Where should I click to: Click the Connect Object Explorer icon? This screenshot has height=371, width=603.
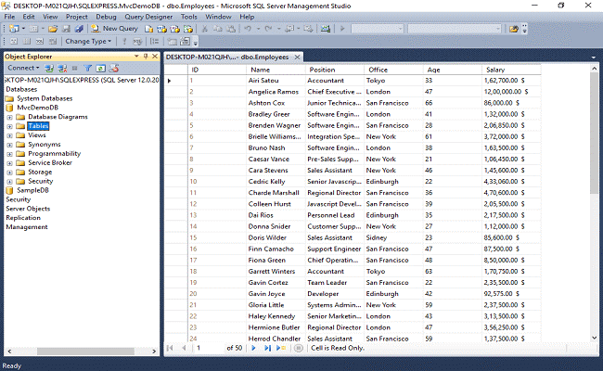pyautogui.click(x=49, y=69)
